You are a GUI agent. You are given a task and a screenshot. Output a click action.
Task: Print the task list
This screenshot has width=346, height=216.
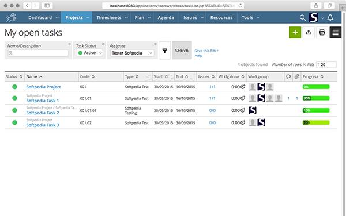pos(322,33)
